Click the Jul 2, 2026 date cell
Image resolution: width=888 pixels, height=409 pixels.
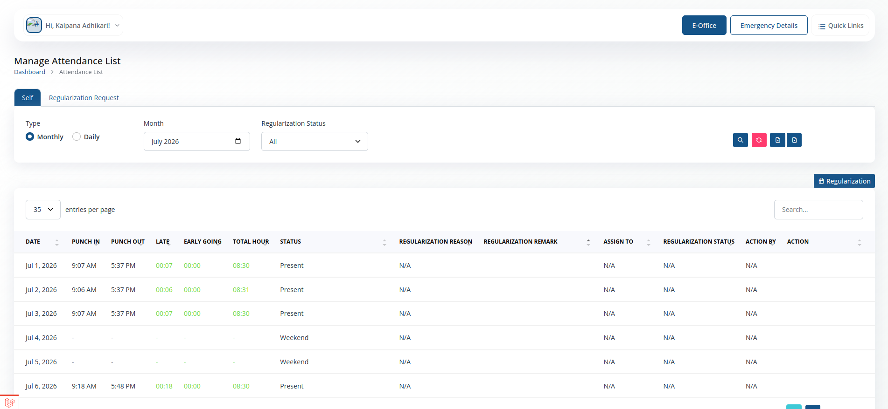point(41,290)
